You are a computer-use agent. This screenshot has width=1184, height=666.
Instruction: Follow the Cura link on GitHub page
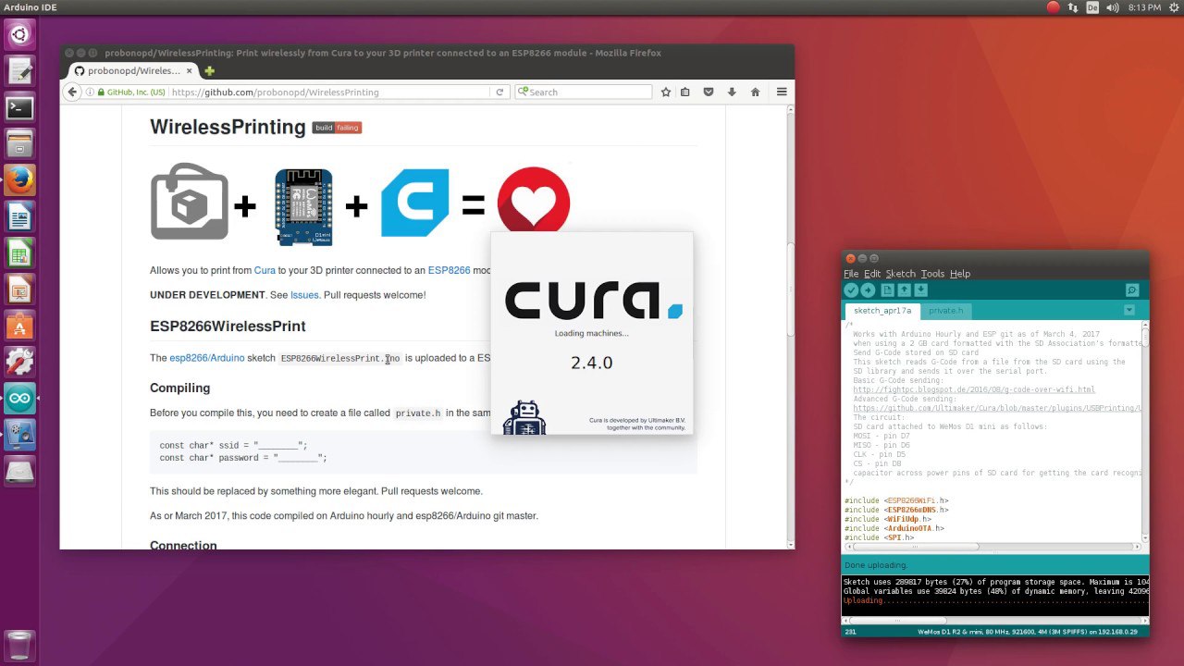(265, 270)
